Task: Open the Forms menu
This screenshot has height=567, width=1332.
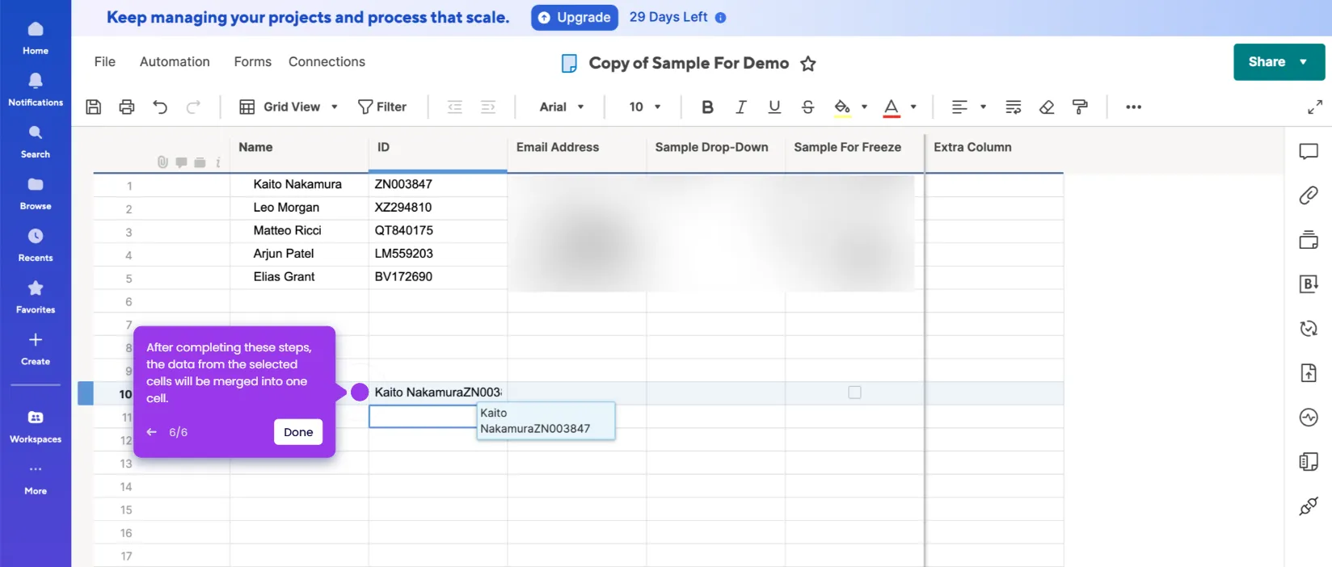Action: click(x=253, y=61)
